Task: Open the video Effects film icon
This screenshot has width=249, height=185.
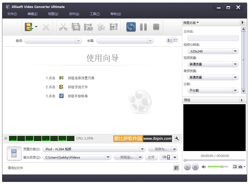Action: click(x=76, y=27)
